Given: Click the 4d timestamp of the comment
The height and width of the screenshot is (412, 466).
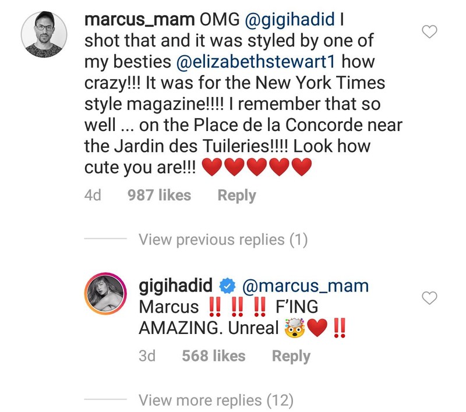Looking at the screenshot, I should click(93, 196).
